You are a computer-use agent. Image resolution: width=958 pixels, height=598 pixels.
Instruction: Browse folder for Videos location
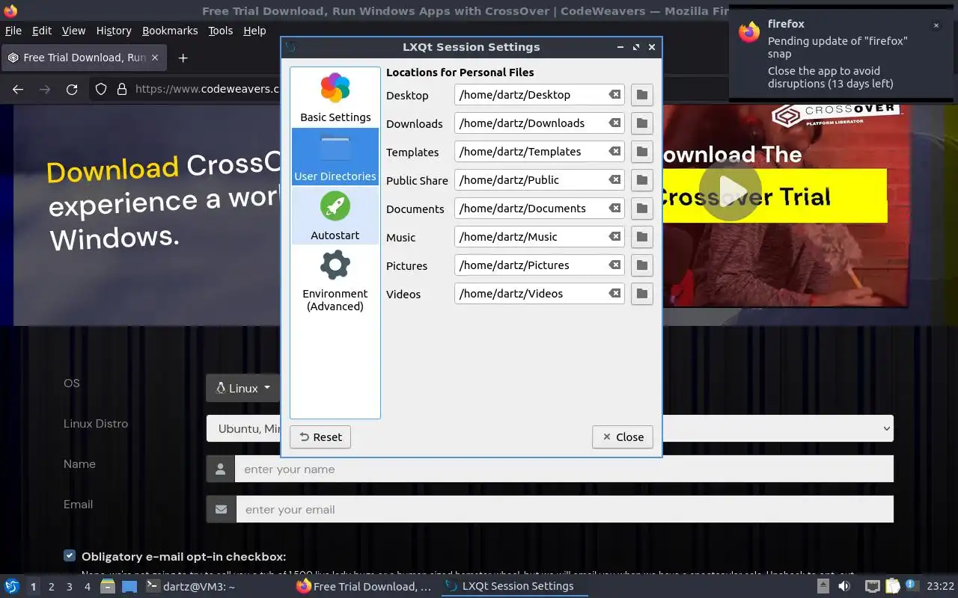coord(641,294)
